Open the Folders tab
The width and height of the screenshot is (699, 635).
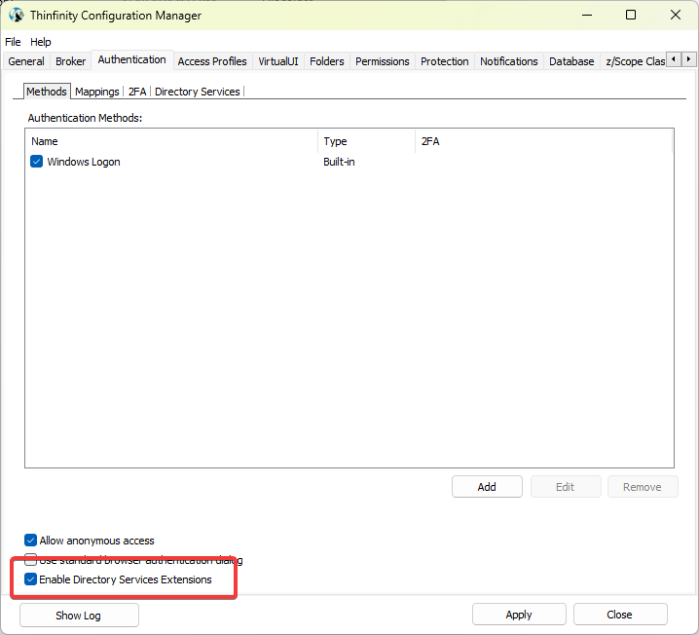327,61
